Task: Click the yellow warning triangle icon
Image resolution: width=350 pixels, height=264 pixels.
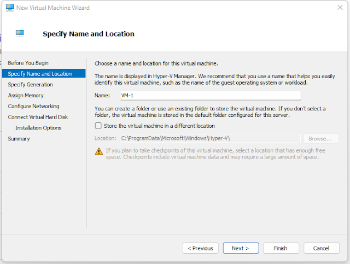Action: (99, 151)
